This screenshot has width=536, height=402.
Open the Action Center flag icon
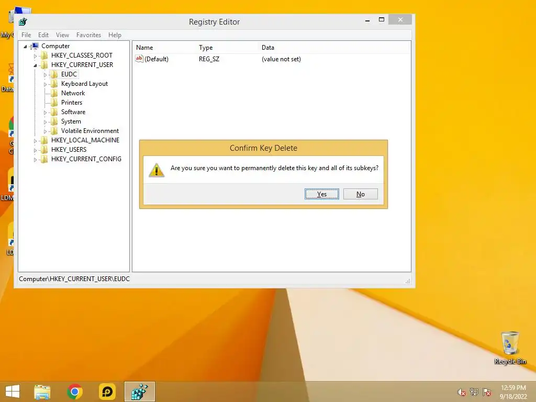487,392
